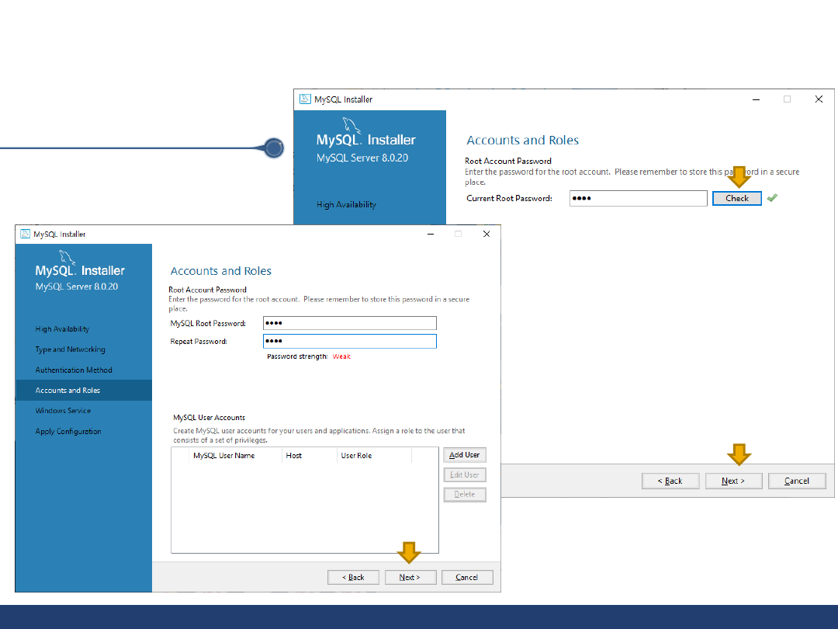Click the orange arrow above the Check button

[x=739, y=177]
